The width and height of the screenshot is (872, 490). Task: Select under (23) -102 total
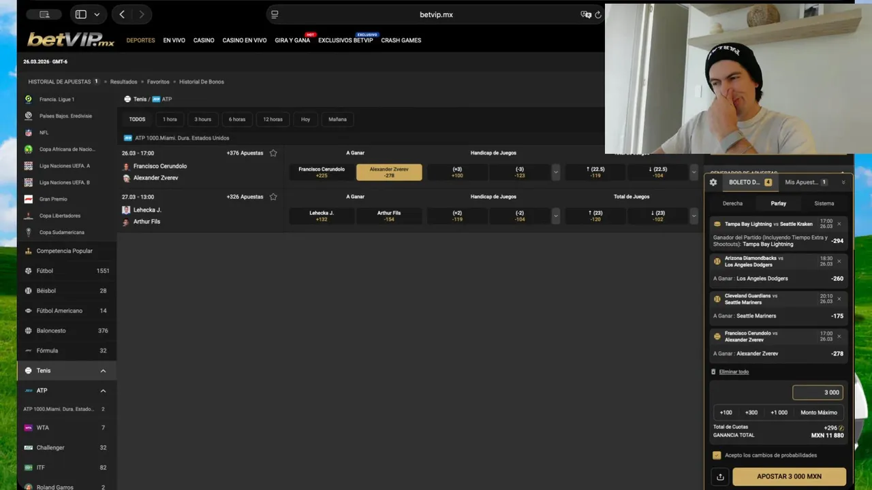pos(658,216)
